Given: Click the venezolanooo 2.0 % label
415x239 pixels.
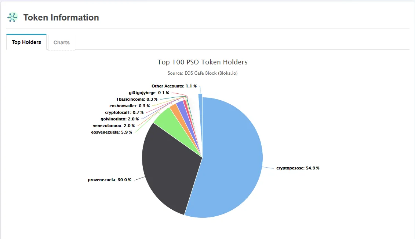Looking at the screenshot, I should [x=113, y=126].
